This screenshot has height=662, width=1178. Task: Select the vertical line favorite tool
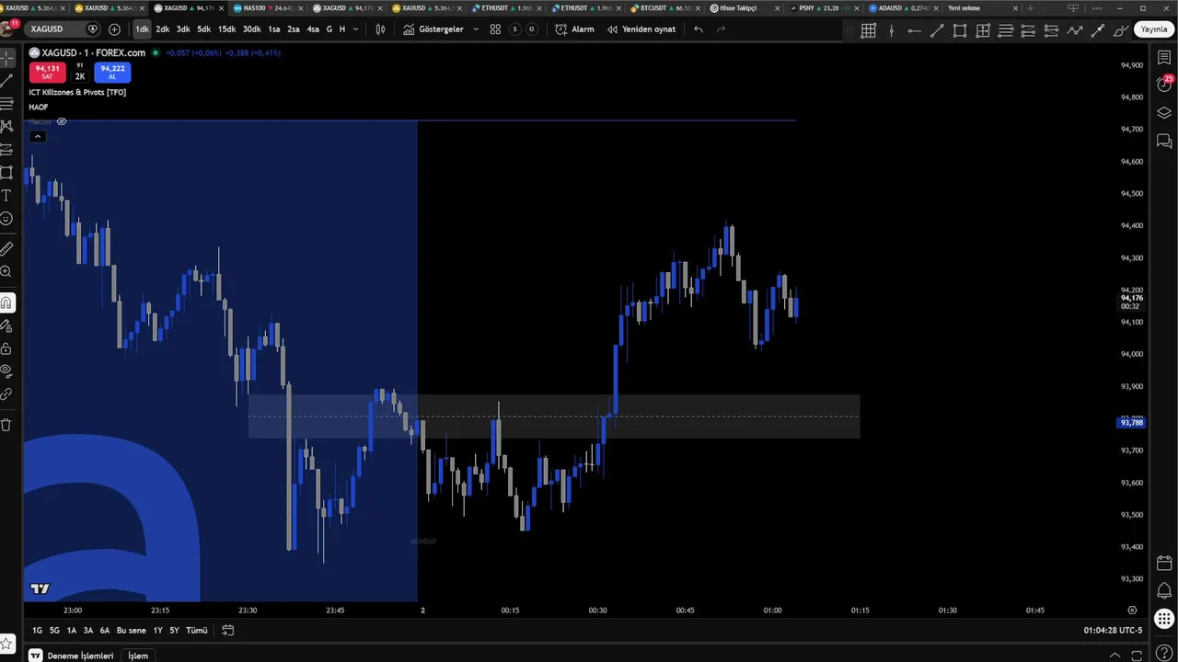891,30
